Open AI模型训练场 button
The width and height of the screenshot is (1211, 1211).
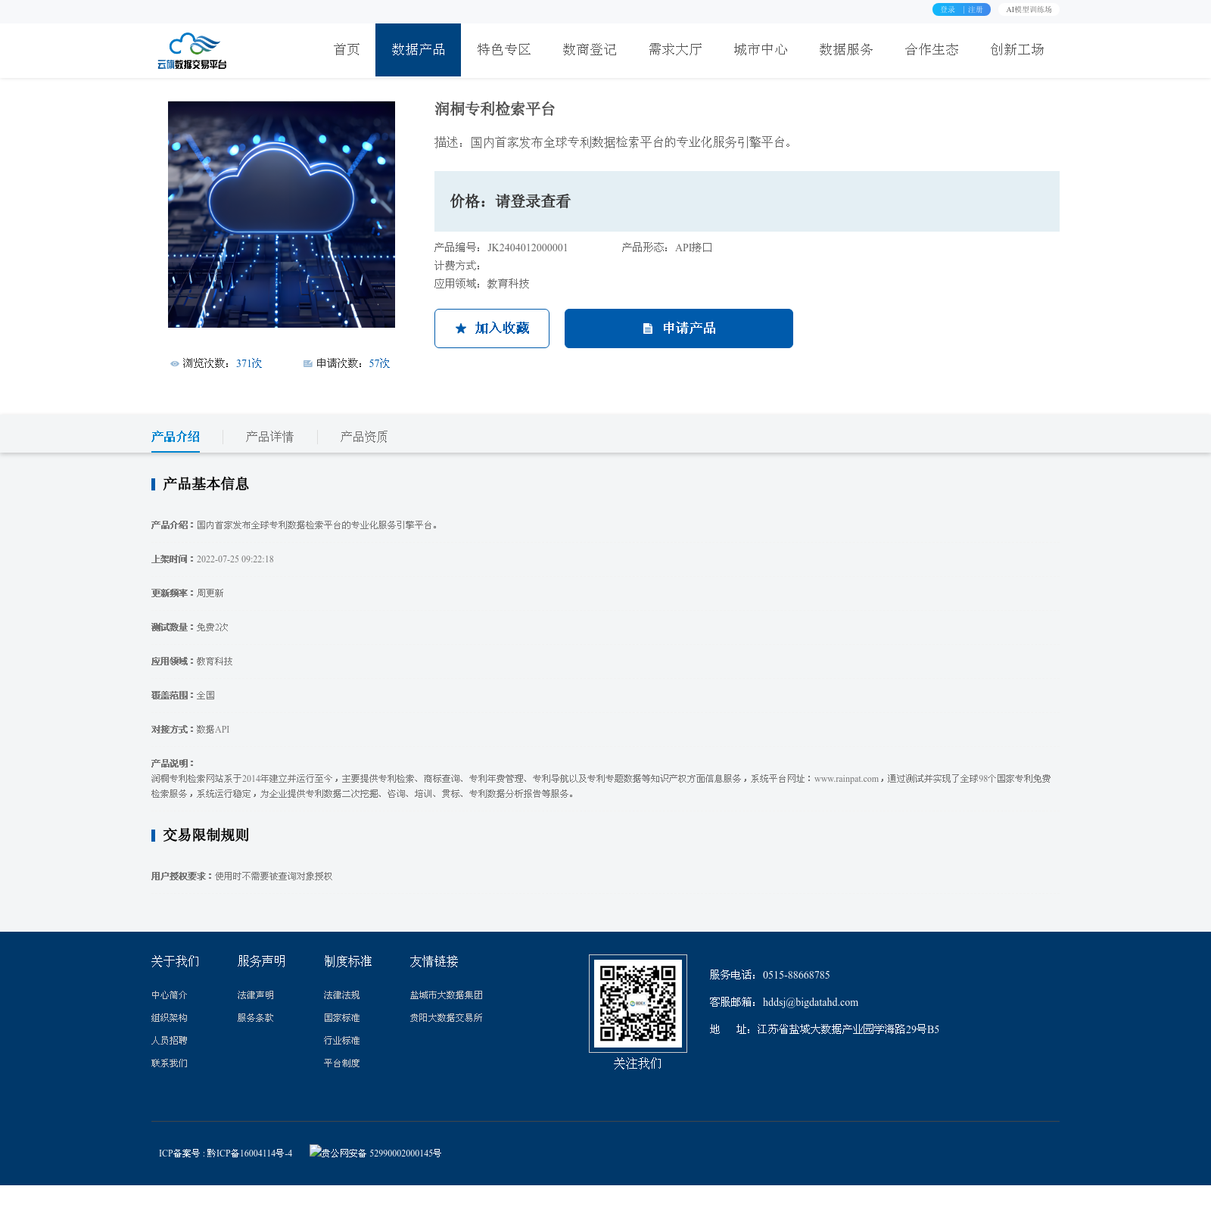click(x=1029, y=10)
